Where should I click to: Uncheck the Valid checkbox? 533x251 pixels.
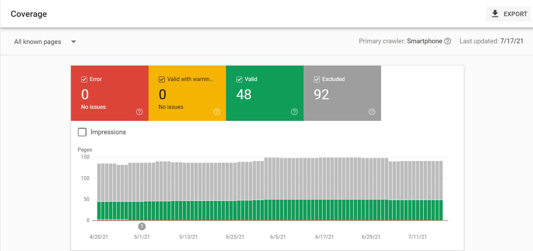point(239,79)
